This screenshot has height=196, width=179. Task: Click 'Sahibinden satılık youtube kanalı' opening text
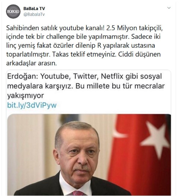coord(55,28)
